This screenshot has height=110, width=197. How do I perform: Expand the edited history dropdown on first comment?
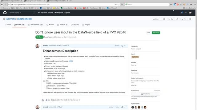click(x=66, y=46)
